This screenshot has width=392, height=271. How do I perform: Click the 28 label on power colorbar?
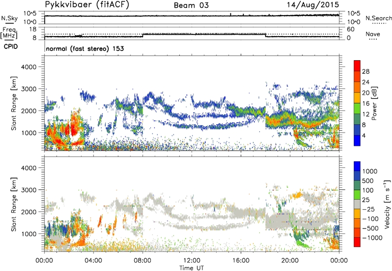point(366,71)
